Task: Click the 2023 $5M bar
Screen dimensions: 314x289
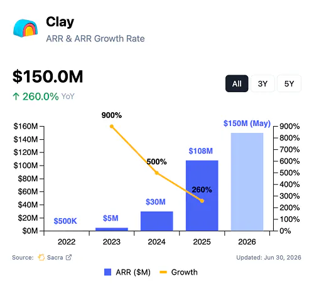Action: pos(112,229)
